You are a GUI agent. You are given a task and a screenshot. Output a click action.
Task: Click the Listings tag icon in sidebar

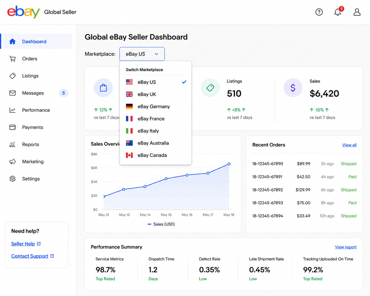point(12,76)
